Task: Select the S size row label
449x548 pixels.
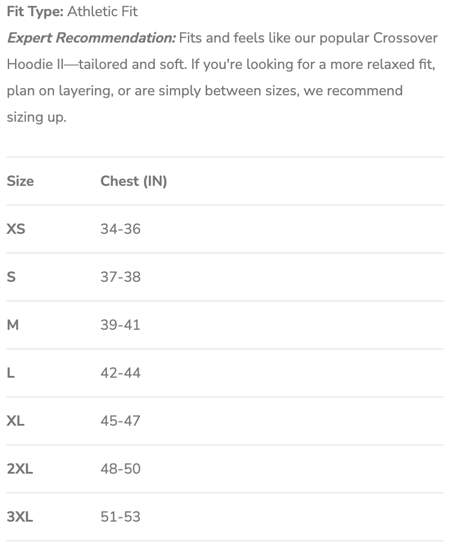Action: click(11, 277)
